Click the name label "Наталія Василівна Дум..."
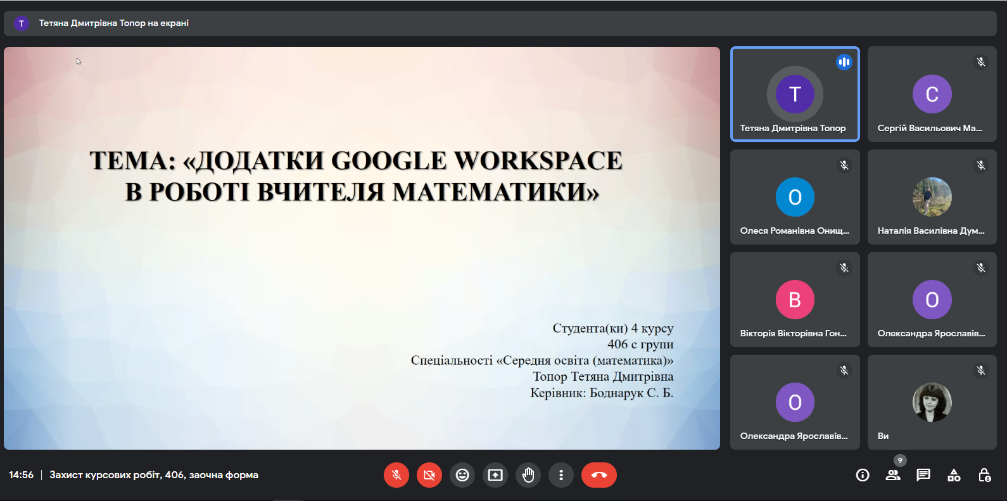Viewport: 1007px width, 501px height. click(x=931, y=231)
